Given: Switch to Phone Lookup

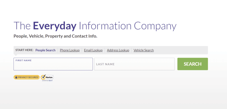Looking at the screenshot, I should click(x=70, y=50).
